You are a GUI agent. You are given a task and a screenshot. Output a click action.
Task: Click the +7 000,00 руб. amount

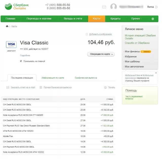(x=107, y=115)
